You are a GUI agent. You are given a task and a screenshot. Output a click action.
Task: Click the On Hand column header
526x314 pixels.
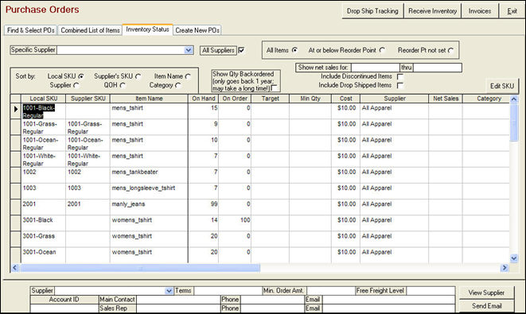pyautogui.click(x=203, y=99)
